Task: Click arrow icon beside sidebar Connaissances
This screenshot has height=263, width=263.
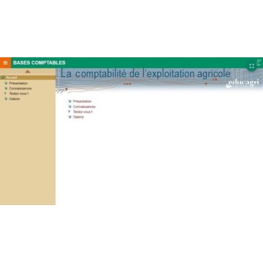Action: point(6,88)
